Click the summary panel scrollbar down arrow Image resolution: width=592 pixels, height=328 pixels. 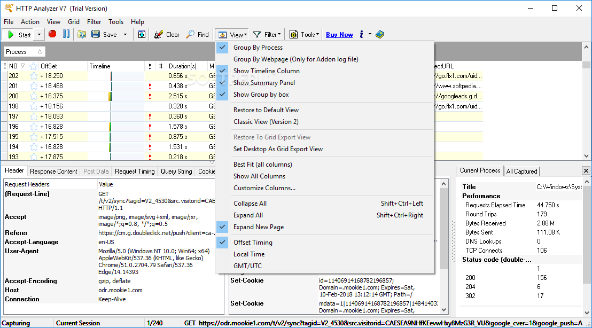click(587, 313)
